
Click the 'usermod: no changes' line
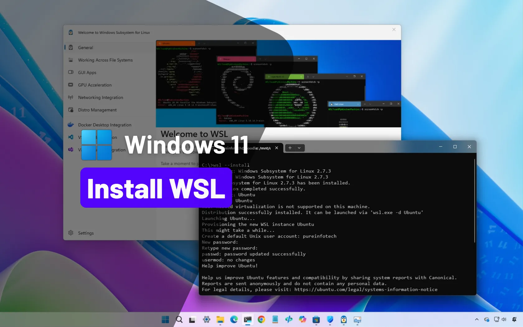(x=228, y=260)
